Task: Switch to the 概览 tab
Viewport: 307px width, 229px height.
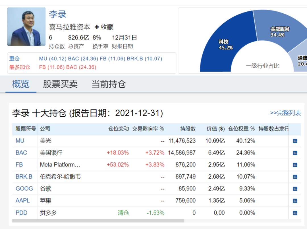Action: pyautogui.click(x=21, y=84)
